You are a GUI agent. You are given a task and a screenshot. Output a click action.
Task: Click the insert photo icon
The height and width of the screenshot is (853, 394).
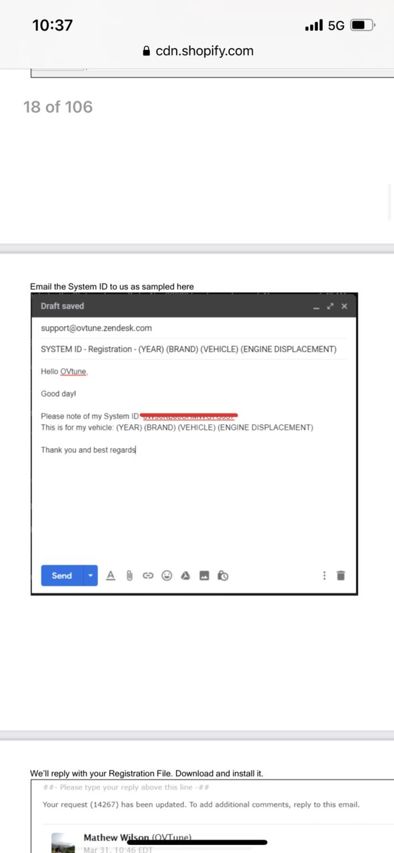coord(205,576)
